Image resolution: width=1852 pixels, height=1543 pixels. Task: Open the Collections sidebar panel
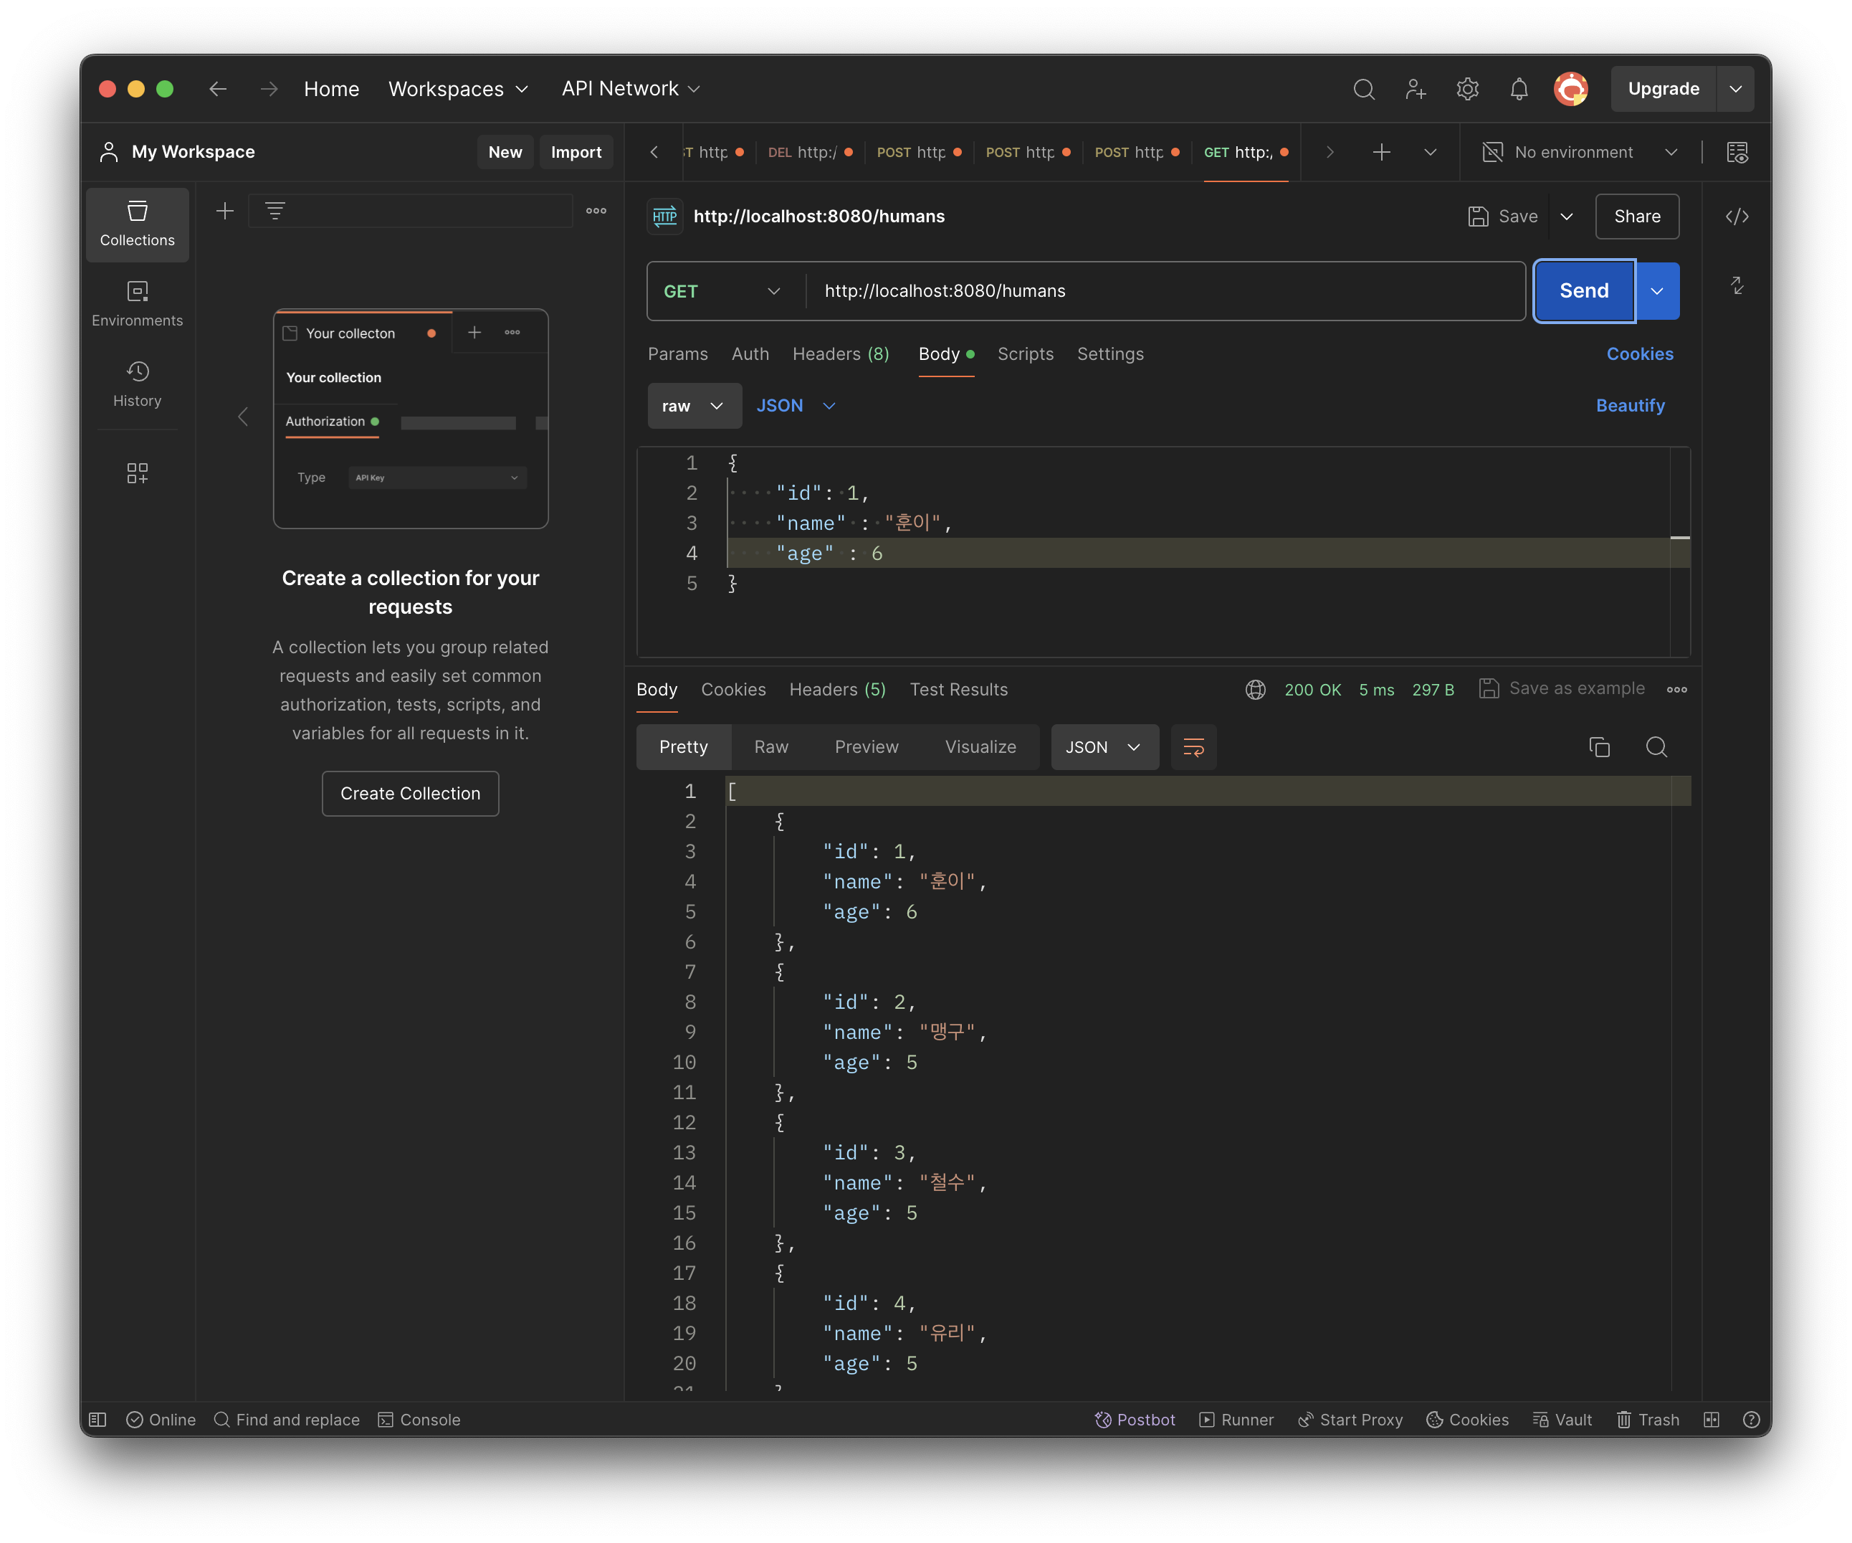pos(137,224)
